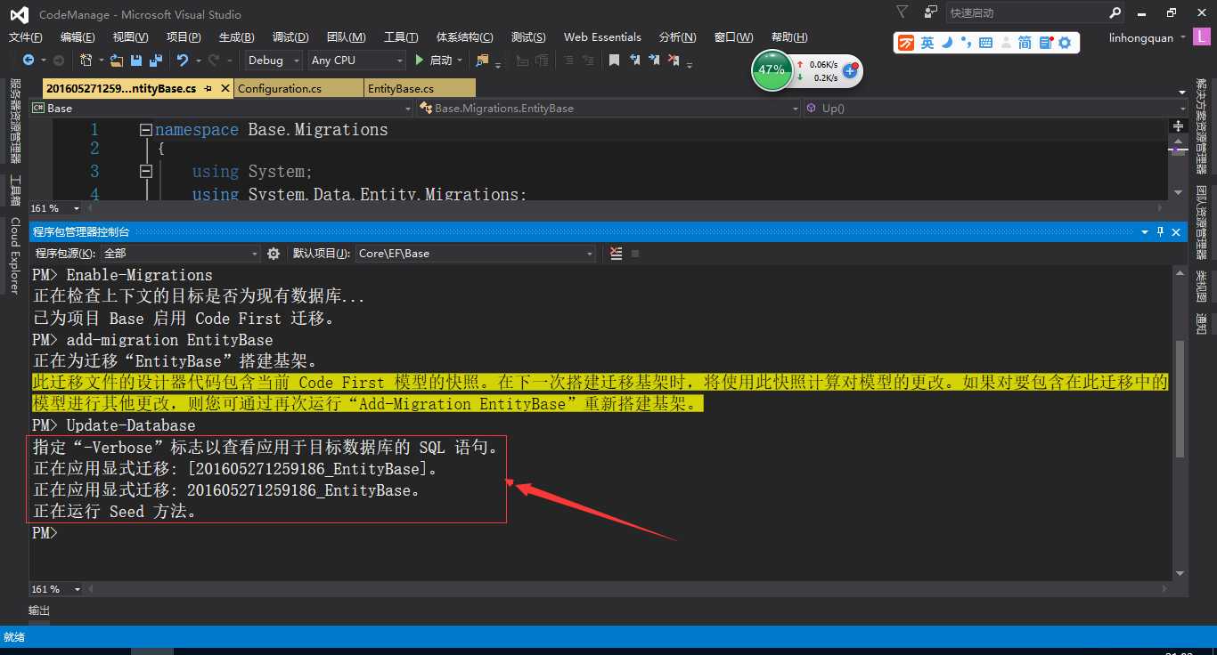Open the 输出 output panel tab
This screenshot has width=1217, height=655.
(x=39, y=611)
